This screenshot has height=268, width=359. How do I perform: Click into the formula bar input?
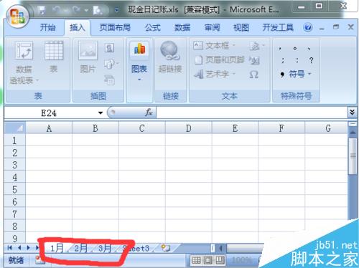(x=251, y=113)
